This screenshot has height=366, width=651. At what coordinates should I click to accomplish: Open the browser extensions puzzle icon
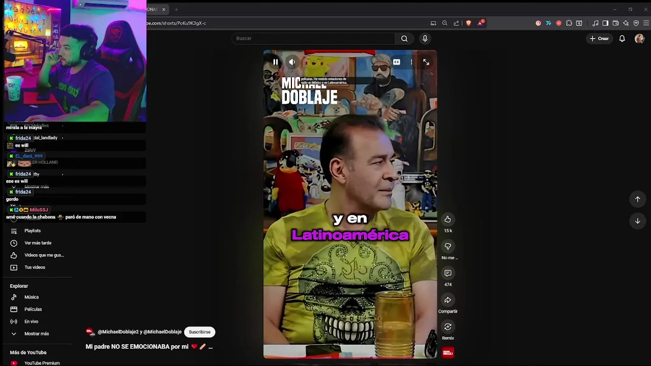click(x=569, y=23)
